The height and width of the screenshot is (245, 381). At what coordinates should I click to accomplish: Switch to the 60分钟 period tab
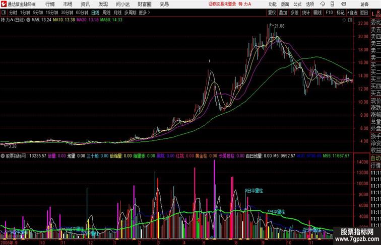tap(82, 13)
